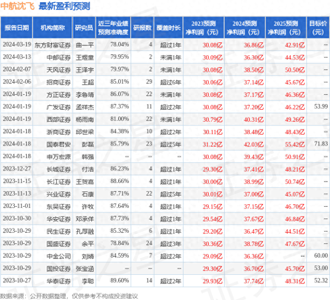The width and height of the screenshot is (330, 300).
Task: Click the 2024-03-19 report date cell
Action: click(16, 45)
